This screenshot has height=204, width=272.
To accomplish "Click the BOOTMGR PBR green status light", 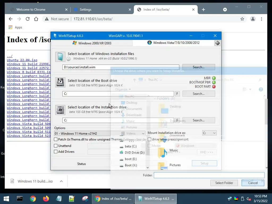I will [214, 82].
